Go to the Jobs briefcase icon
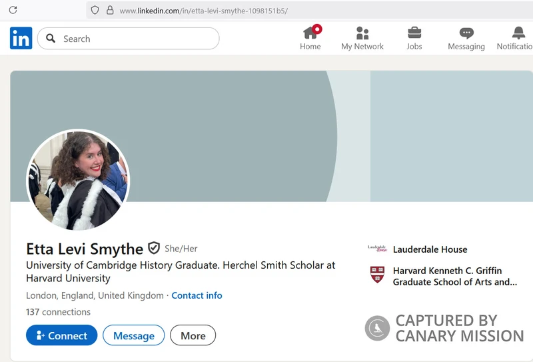This screenshot has height=362, width=533. [414, 33]
